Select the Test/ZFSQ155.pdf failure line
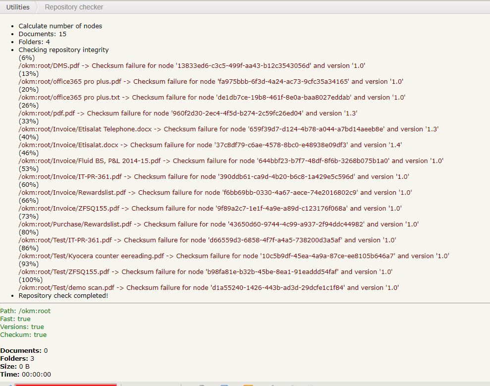 (x=205, y=272)
